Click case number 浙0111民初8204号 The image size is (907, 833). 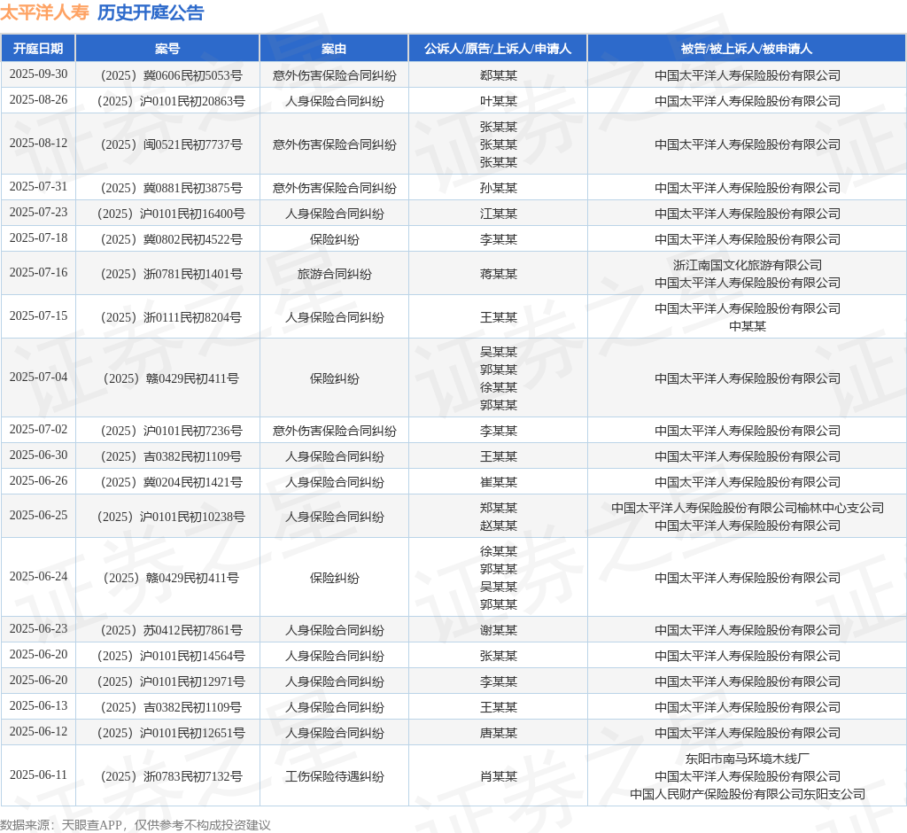tap(171, 317)
